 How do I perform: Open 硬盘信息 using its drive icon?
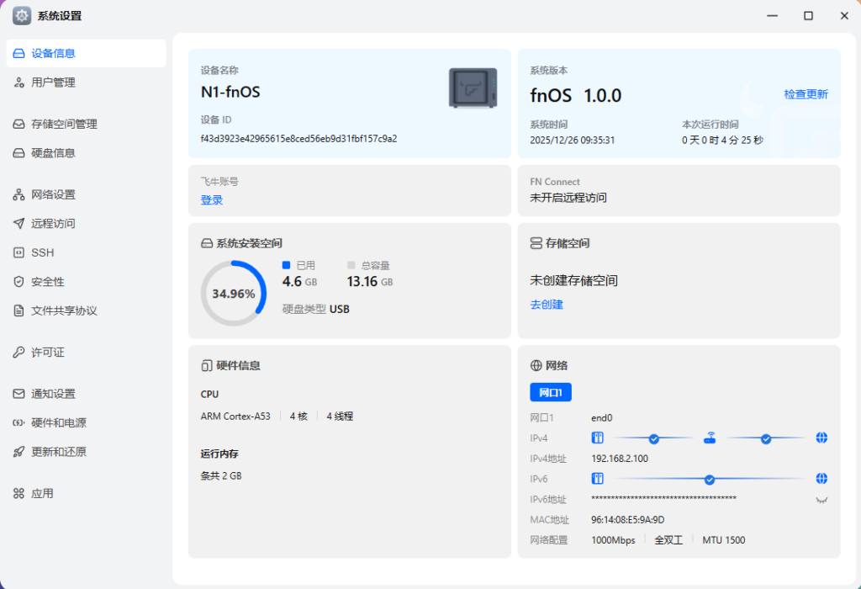coord(18,152)
